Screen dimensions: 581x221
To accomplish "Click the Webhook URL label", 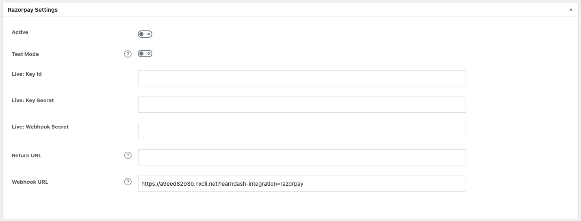I will click(x=30, y=182).
